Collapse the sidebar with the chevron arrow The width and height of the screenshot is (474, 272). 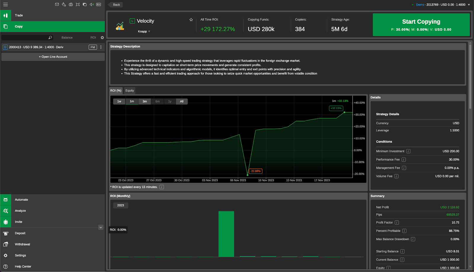point(101,227)
